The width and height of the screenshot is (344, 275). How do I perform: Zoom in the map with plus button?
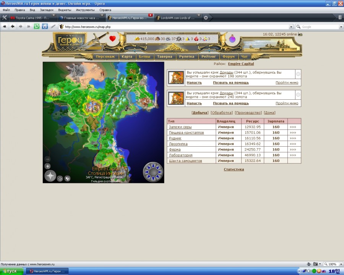[x=48, y=166]
